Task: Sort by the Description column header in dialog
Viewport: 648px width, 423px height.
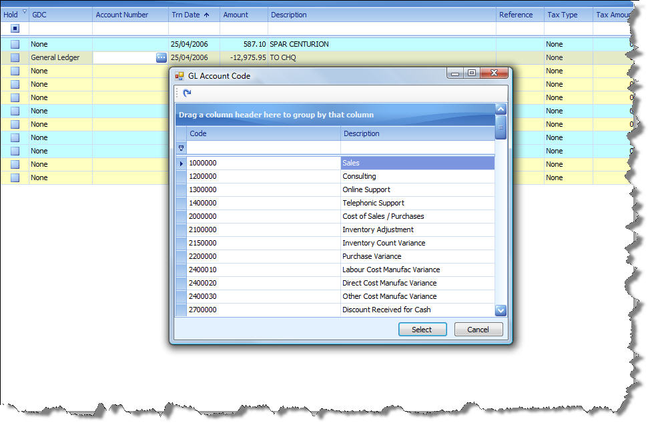Action: coord(417,133)
